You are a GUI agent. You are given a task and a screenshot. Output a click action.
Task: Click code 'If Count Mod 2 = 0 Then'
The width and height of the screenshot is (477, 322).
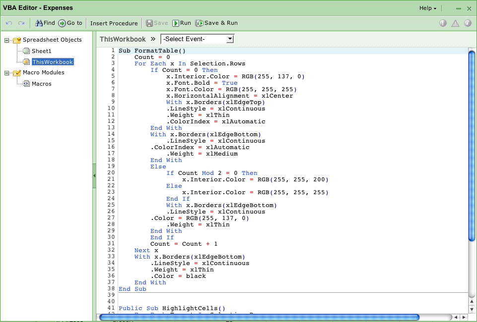[x=212, y=173]
